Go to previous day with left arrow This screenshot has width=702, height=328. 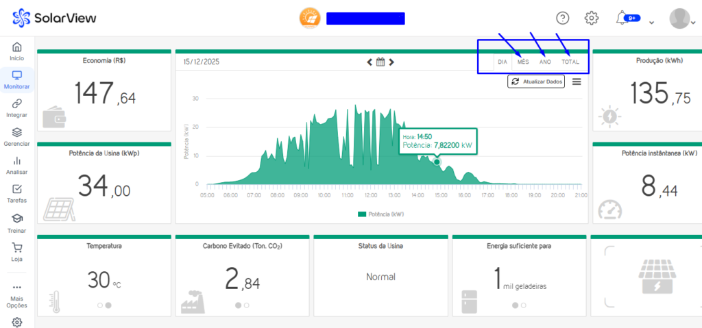click(370, 62)
